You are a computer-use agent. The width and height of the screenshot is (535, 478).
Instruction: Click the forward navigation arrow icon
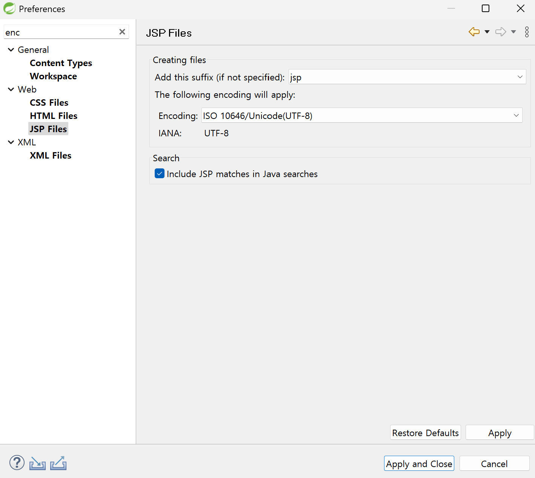501,32
